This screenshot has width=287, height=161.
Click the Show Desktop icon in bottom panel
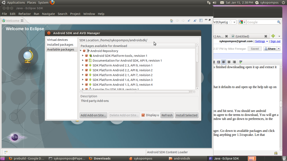point(3,158)
